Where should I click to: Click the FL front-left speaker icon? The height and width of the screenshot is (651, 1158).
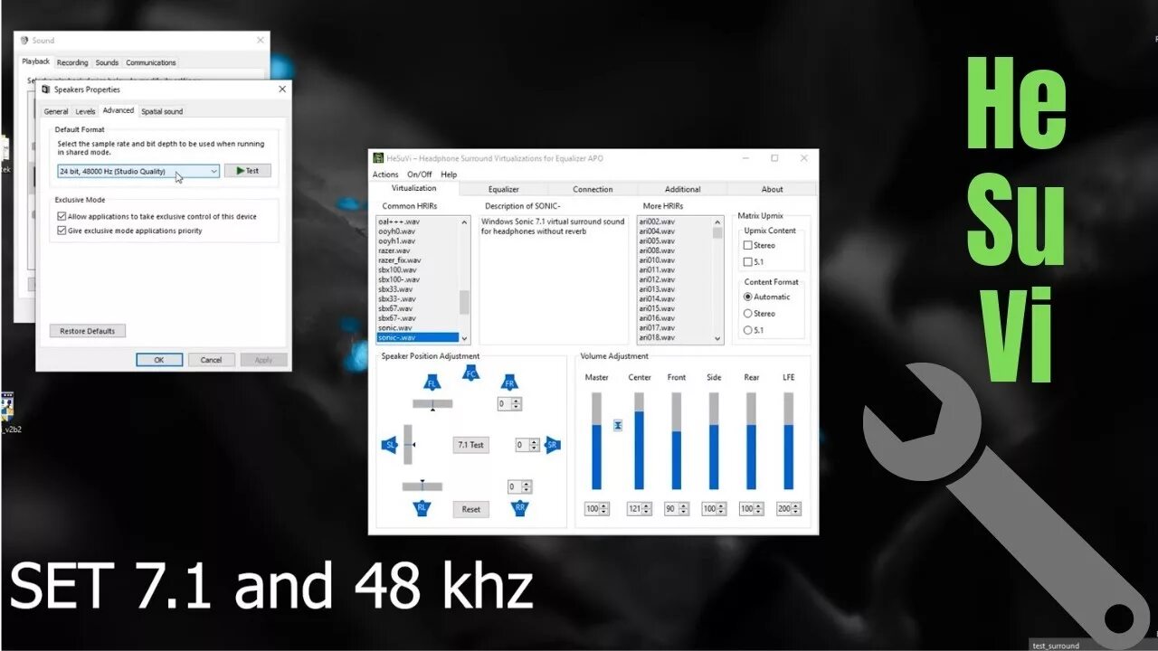(x=432, y=382)
